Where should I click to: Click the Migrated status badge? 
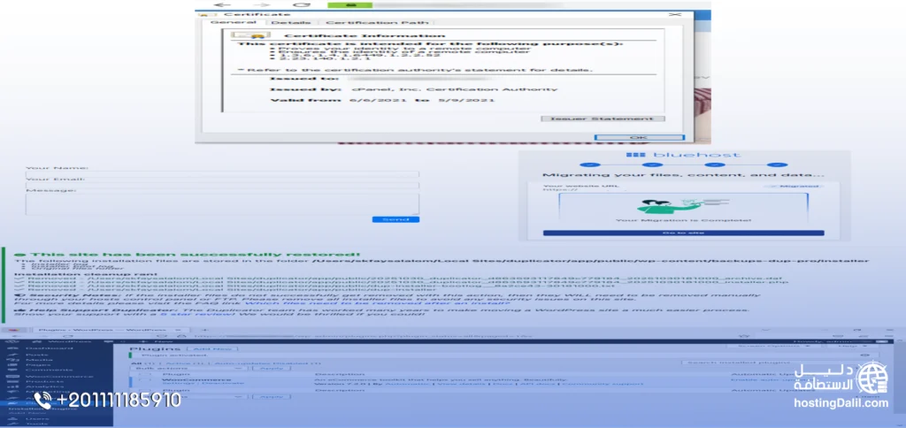[x=795, y=186]
